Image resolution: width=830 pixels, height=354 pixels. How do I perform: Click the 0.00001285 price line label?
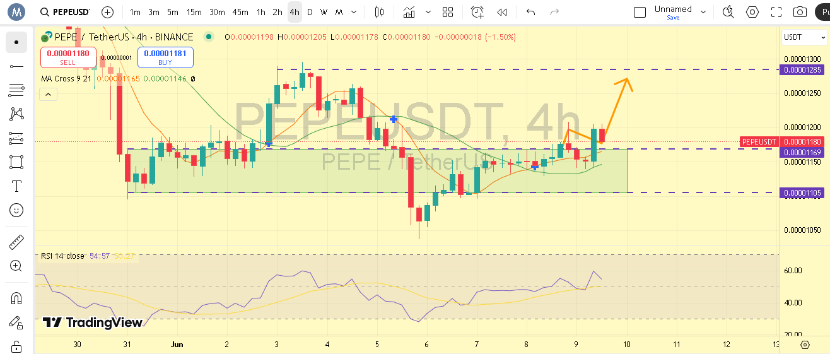[x=802, y=69]
